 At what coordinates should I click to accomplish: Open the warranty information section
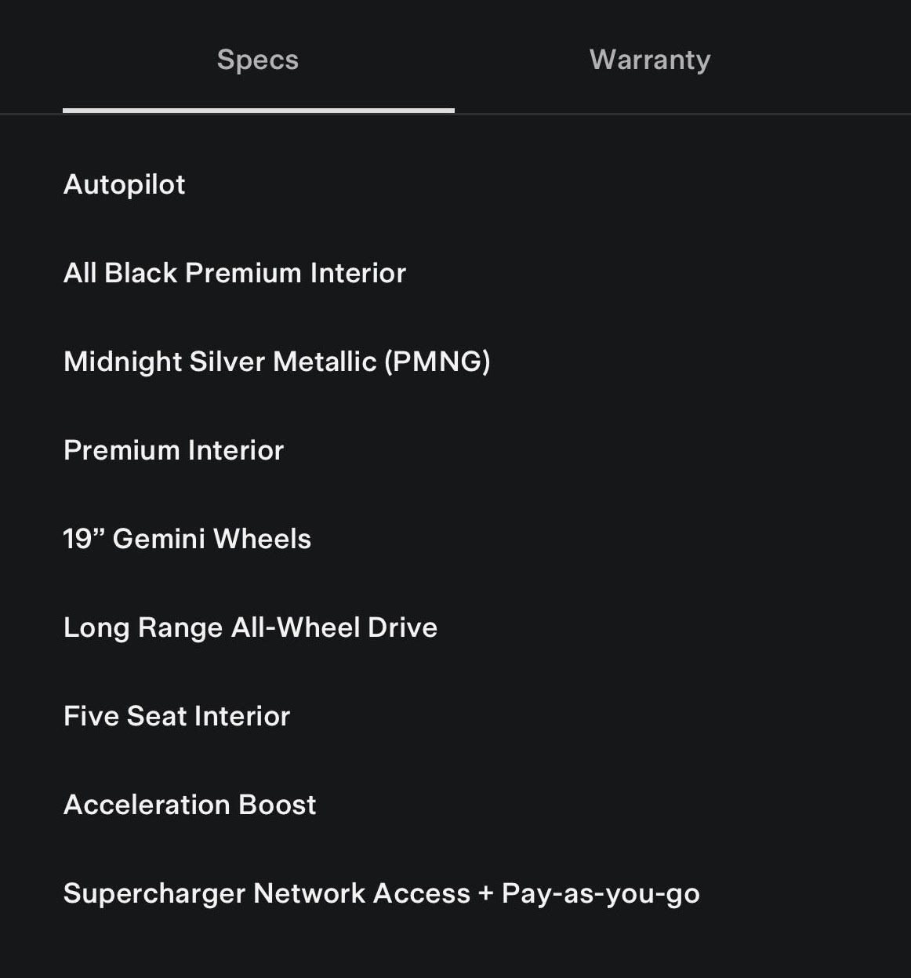pyautogui.click(x=650, y=60)
